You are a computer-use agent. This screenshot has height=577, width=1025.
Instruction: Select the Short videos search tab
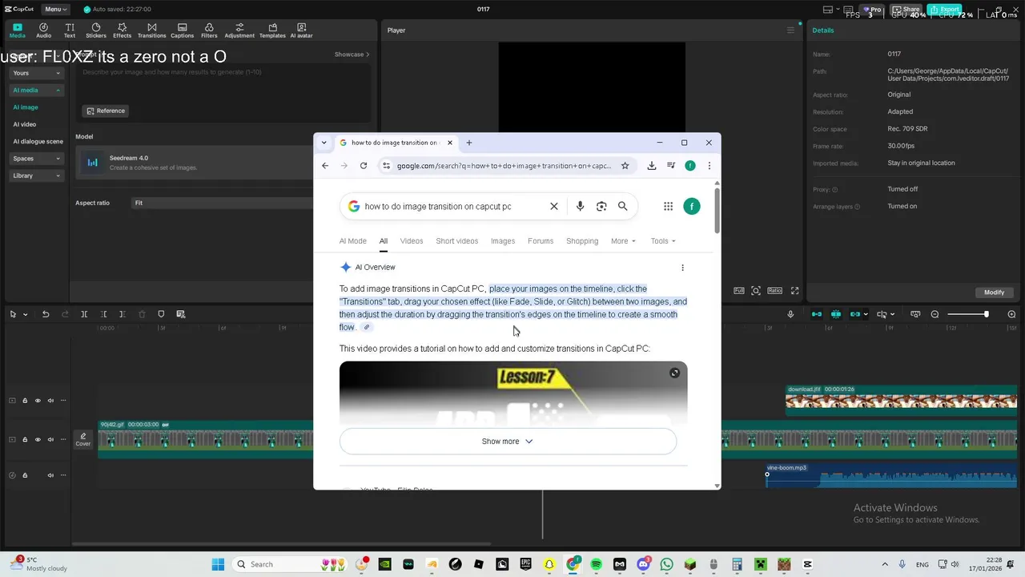(456, 240)
